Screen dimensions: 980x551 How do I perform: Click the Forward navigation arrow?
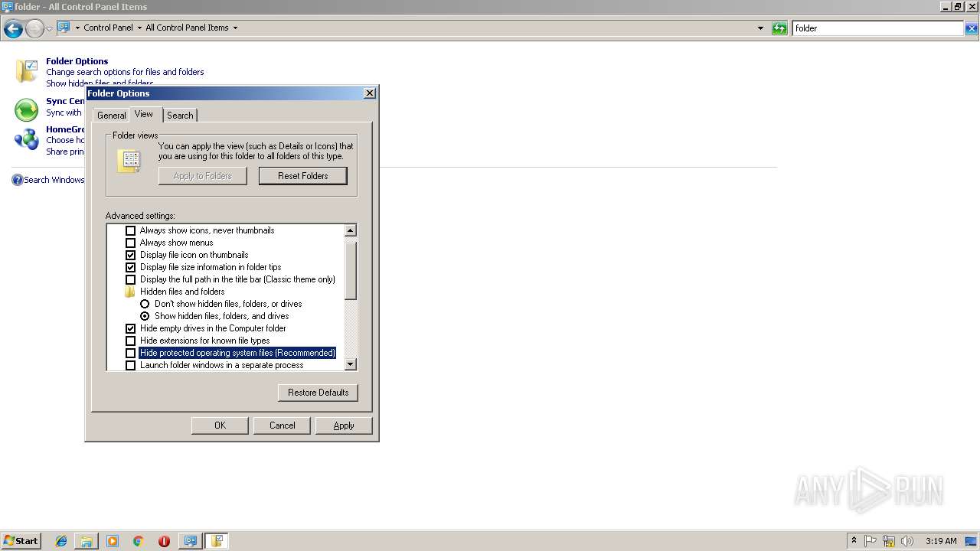pos(34,29)
